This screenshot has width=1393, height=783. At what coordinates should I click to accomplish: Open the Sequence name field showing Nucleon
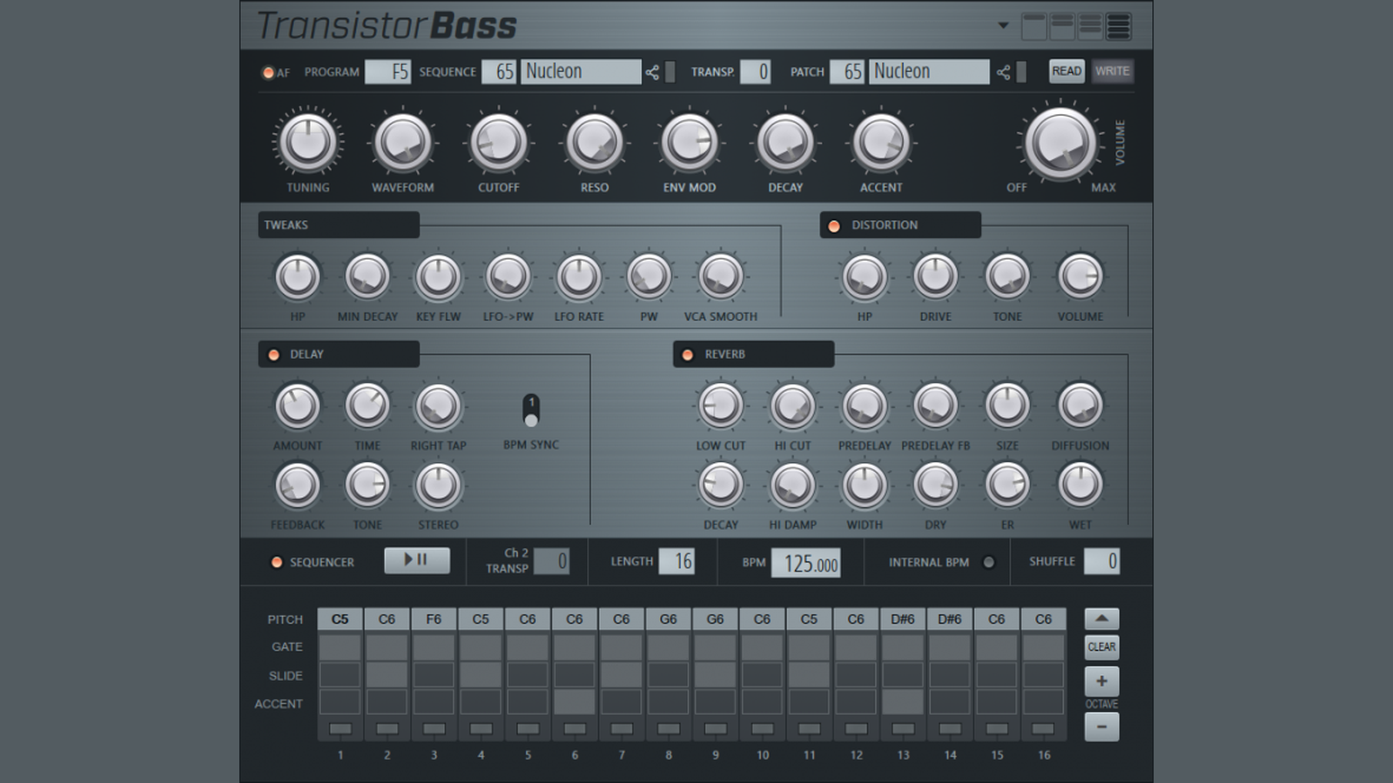pyautogui.click(x=581, y=72)
